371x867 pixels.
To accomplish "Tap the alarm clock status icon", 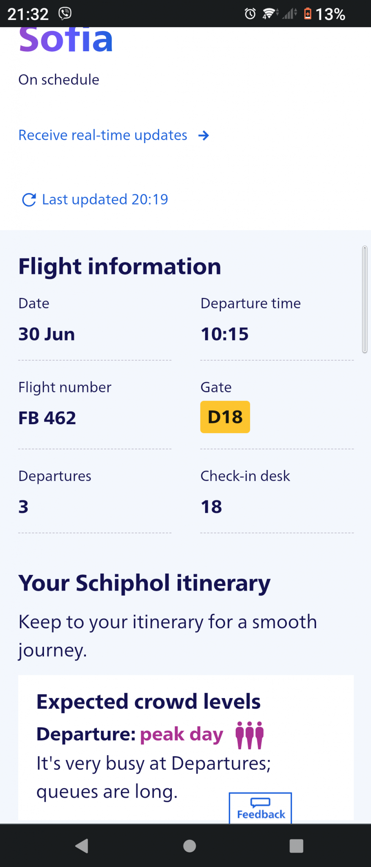I will coord(250,14).
